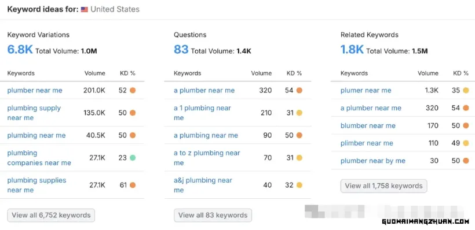The height and width of the screenshot is (230, 475).
Task: Click yellow KD dot for a&j plumbing near me
Action: point(299,185)
